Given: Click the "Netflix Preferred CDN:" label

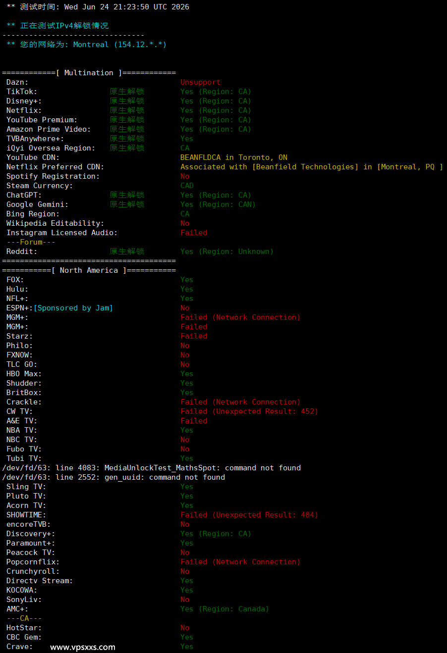Looking at the screenshot, I should tap(56, 167).
